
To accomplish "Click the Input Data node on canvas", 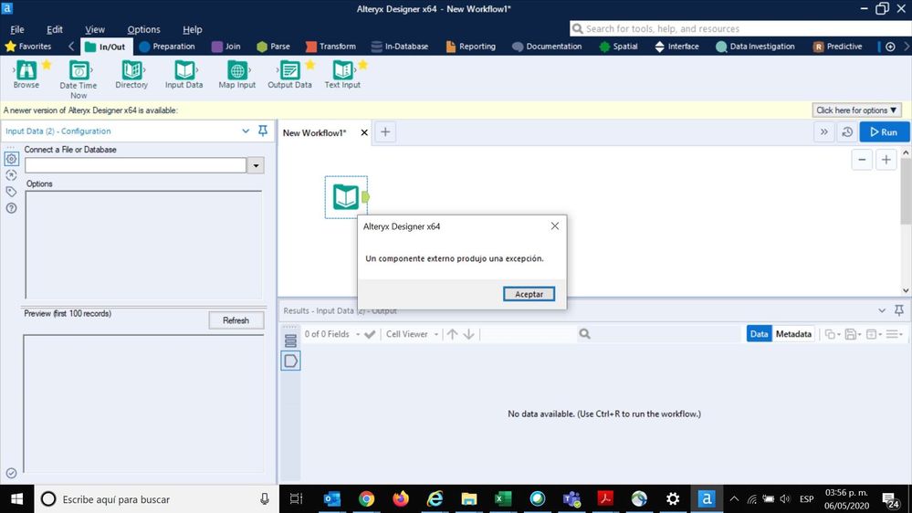I will point(346,196).
